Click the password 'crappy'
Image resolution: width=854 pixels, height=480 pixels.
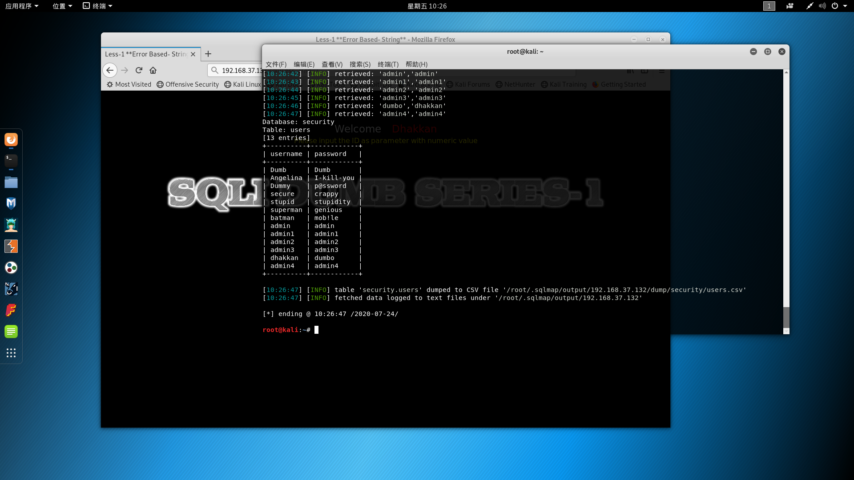pyautogui.click(x=326, y=194)
